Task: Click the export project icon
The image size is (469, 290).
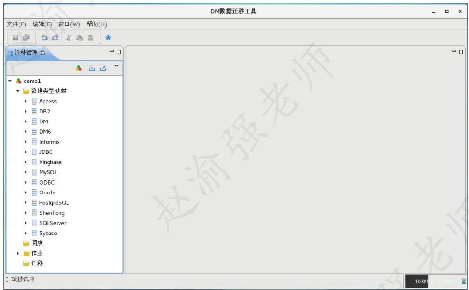Action: 103,68
